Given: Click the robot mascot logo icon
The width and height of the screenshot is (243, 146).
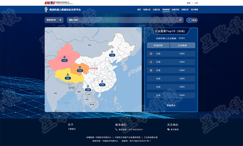Looking at the screenshot, I should pyautogui.click(x=46, y=10).
